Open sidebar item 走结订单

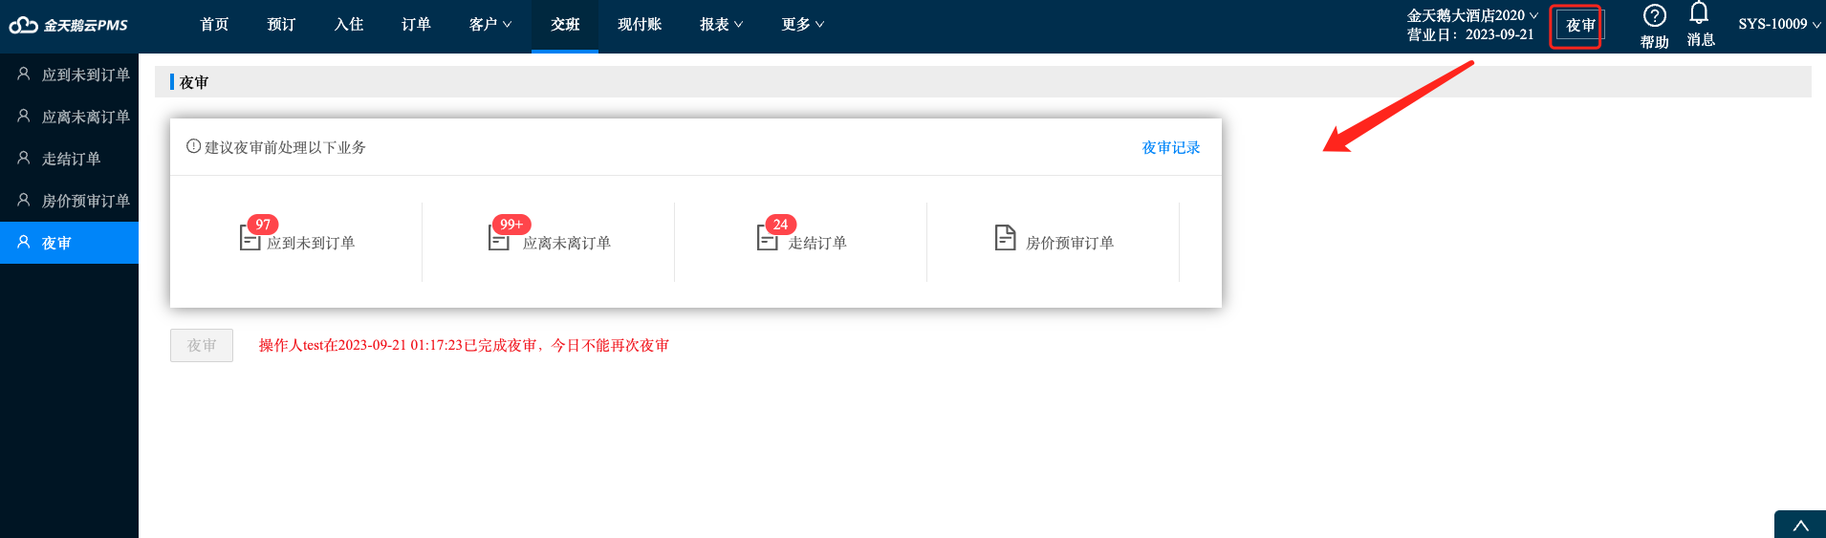point(69,159)
